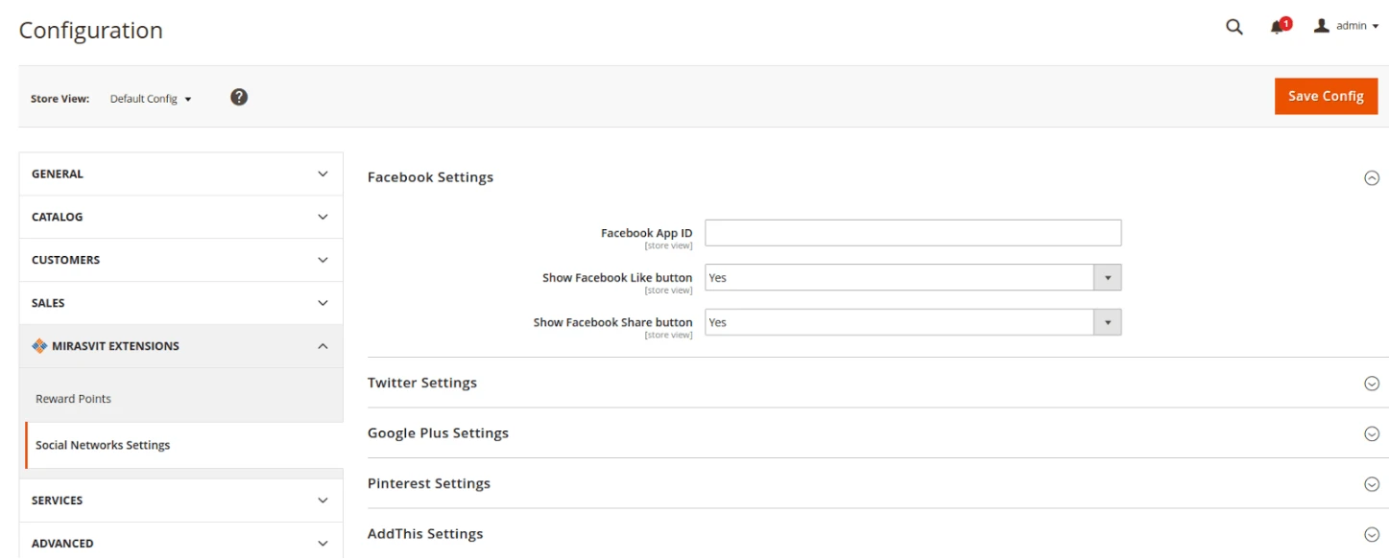Screen dimensions: 1389x559
Task: Expand the Catalog configuration section
Action: 180,218
